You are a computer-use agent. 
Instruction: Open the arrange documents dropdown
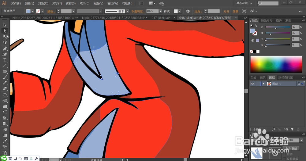(152, 3)
